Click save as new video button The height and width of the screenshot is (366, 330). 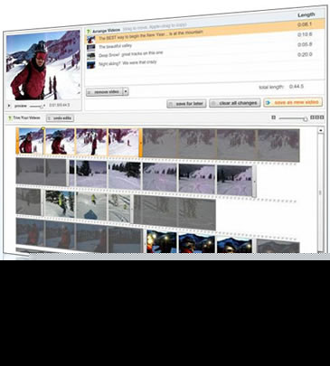[293, 102]
